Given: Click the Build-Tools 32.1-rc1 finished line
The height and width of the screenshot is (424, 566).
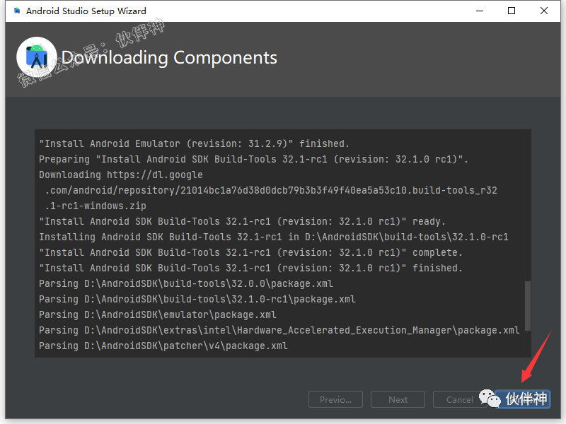Looking at the screenshot, I should (x=250, y=268).
